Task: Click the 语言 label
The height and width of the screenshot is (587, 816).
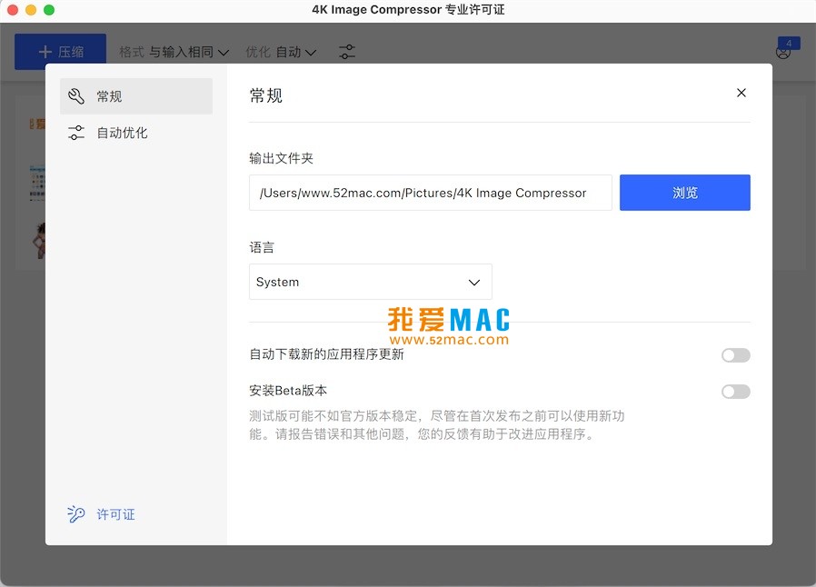Action: [x=262, y=247]
